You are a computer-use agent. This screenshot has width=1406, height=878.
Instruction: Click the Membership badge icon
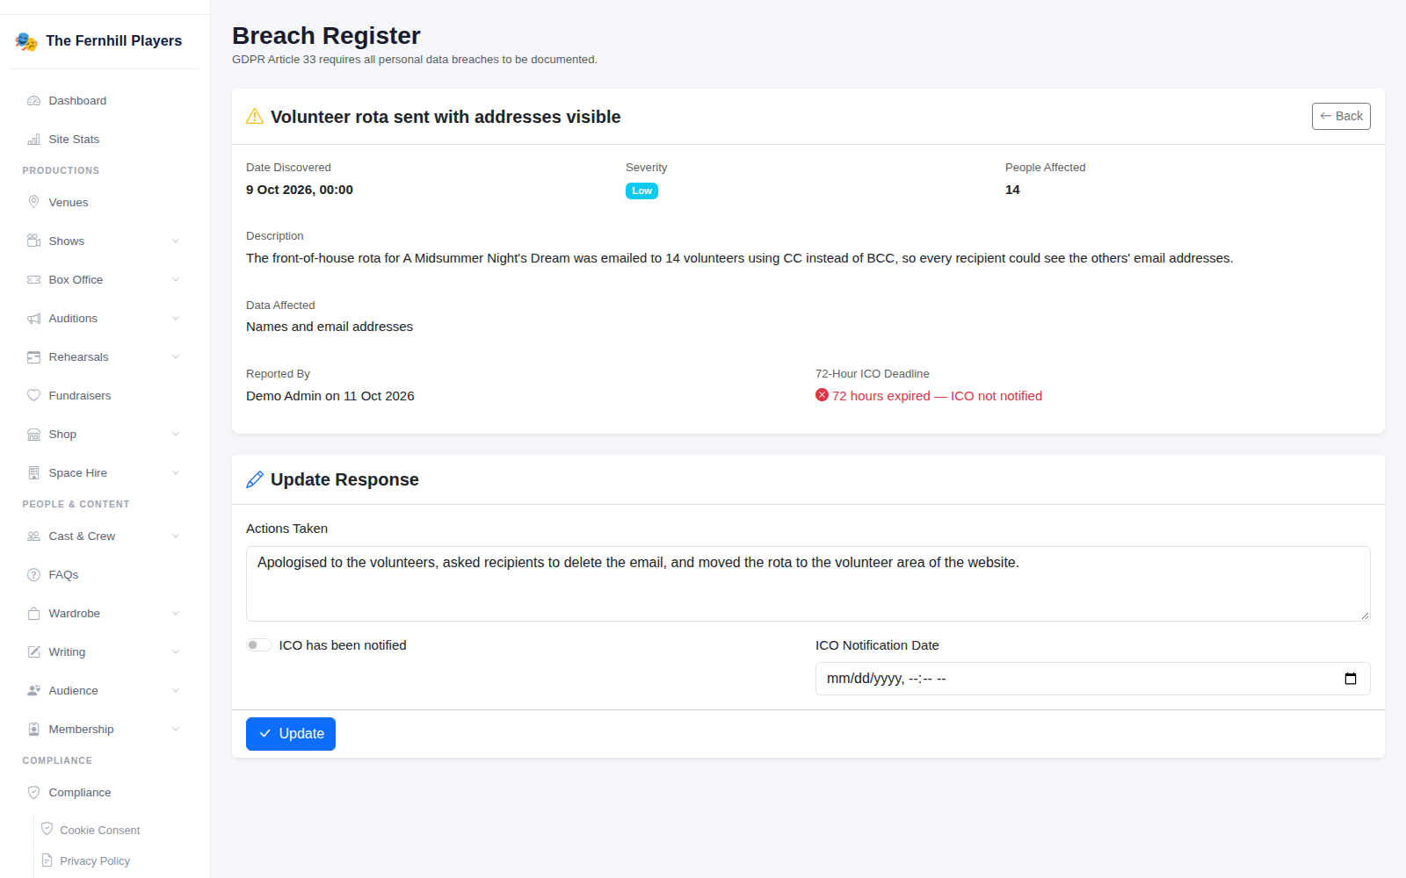click(33, 729)
